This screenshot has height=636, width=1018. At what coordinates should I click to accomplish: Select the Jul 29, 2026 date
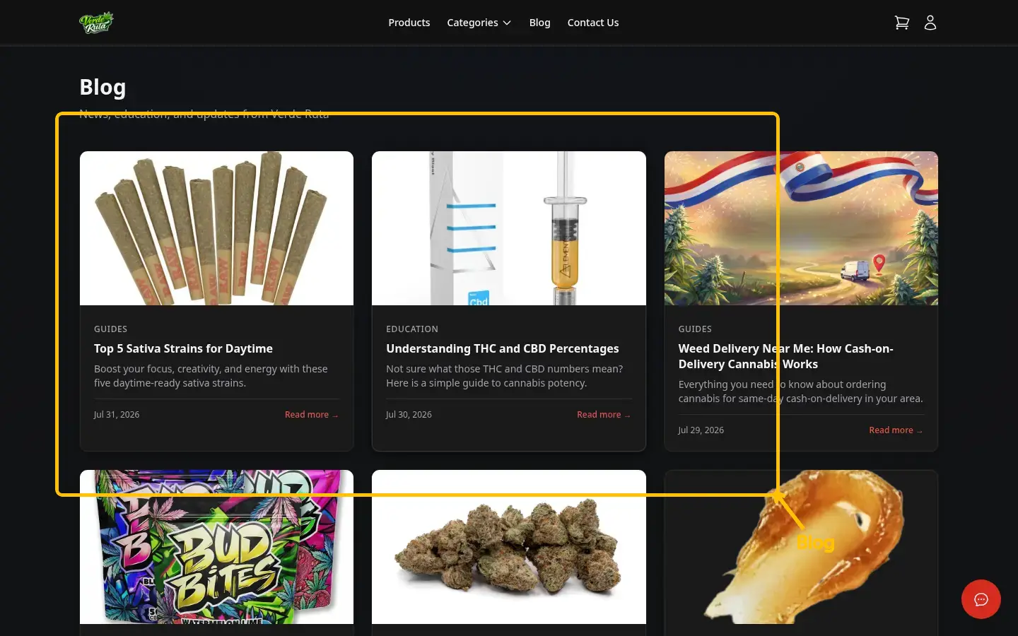701,430
